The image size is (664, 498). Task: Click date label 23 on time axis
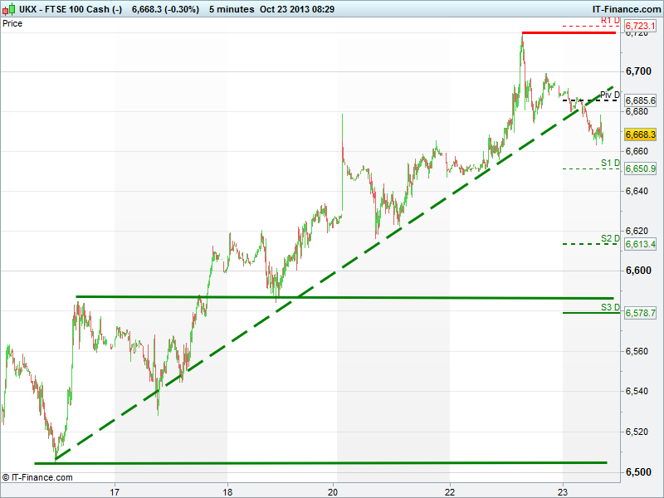tap(563, 491)
